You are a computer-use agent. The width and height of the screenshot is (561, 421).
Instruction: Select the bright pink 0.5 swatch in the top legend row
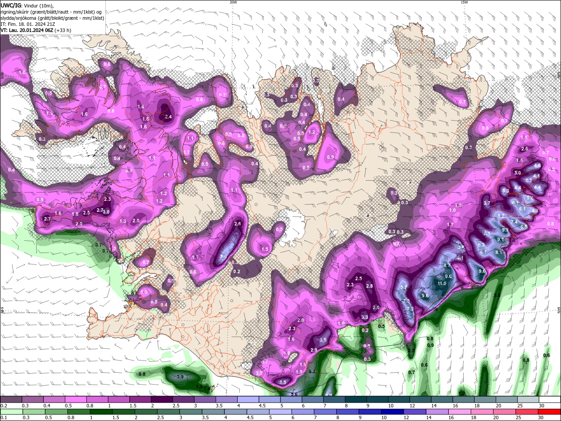click(75, 400)
